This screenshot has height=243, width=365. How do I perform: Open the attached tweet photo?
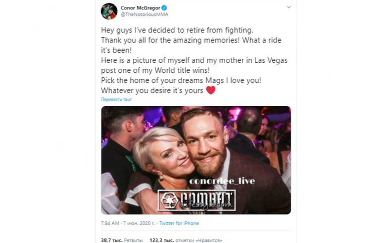[x=195, y=160]
